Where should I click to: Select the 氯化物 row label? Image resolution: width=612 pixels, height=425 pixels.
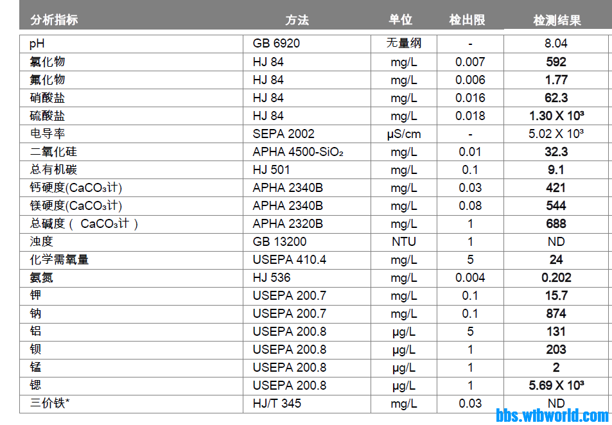tap(48, 62)
